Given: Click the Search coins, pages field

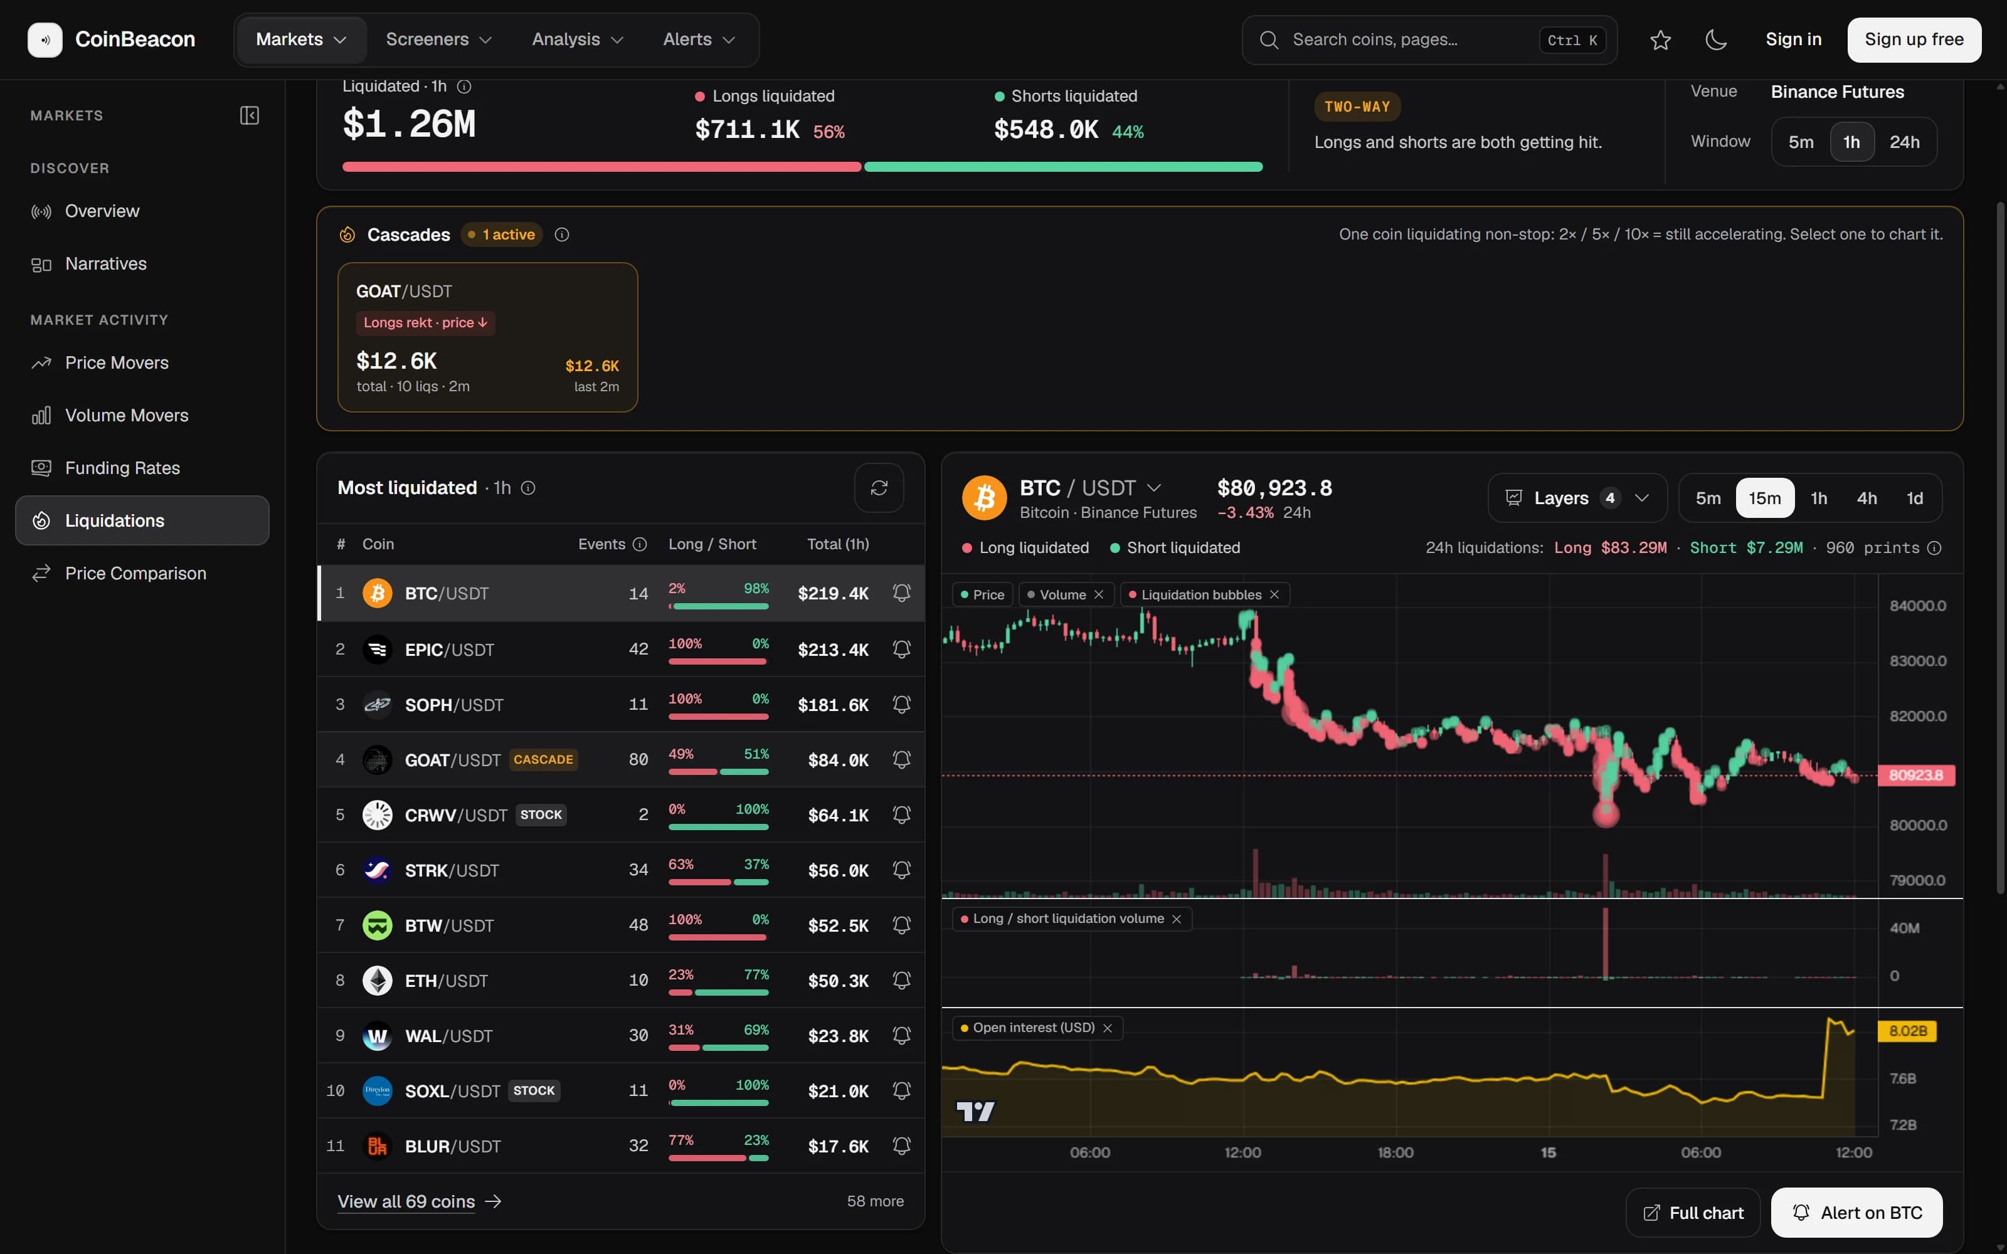Looking at the screenshot, I should pyautogui.click(x=1429, y=40).
